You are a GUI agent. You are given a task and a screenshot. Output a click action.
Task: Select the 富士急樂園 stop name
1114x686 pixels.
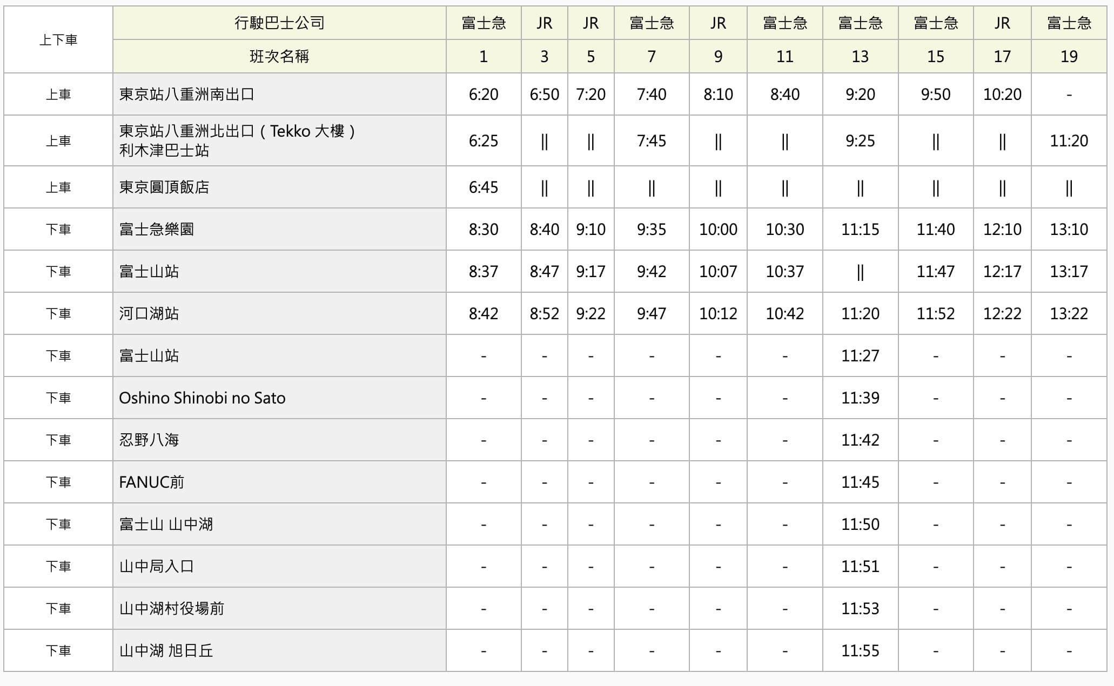point(156,230)
